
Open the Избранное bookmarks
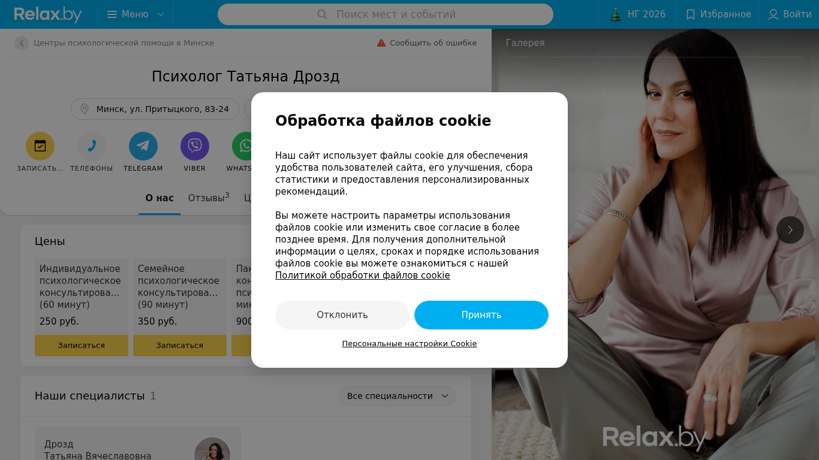(x=718, y=14)
